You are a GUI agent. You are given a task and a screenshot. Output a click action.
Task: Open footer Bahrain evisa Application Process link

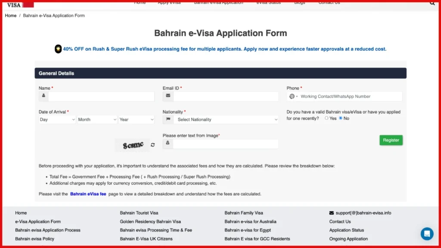tap(48, 230)
